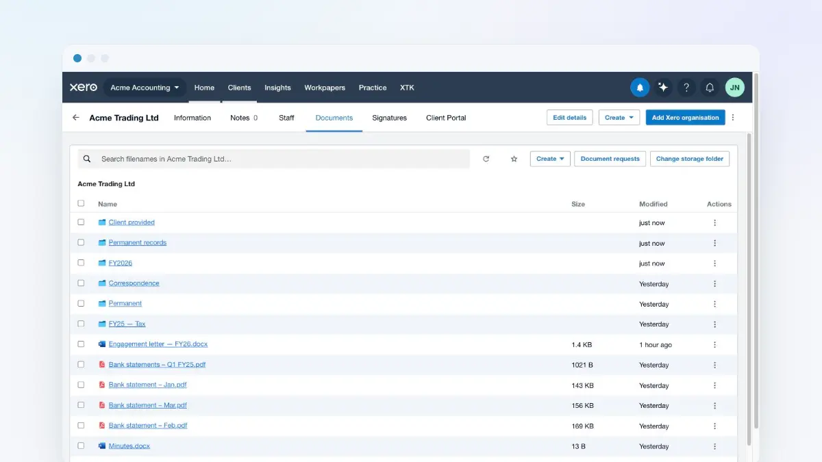Open actions menu for Bank statement – Jan.pdf
Viewport: 822px width, 462px height.
714,385
